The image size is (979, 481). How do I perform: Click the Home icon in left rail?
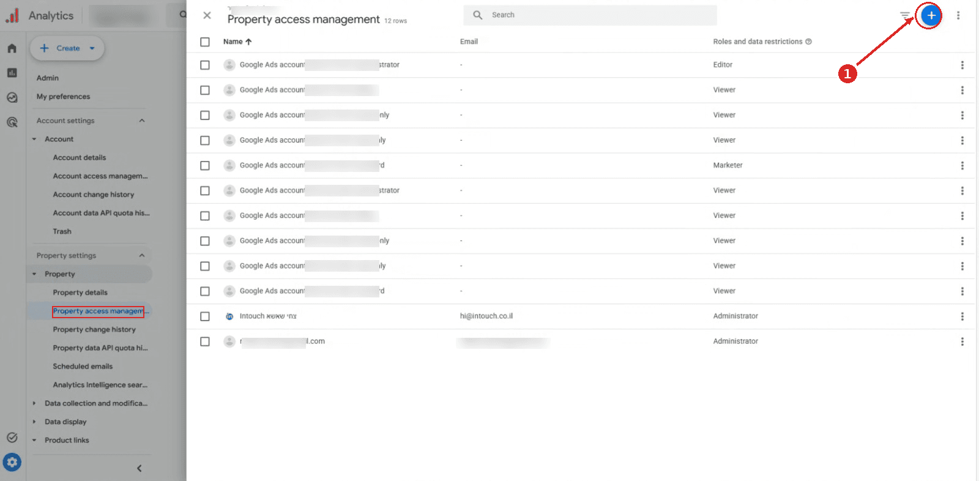tap(12, 48)
